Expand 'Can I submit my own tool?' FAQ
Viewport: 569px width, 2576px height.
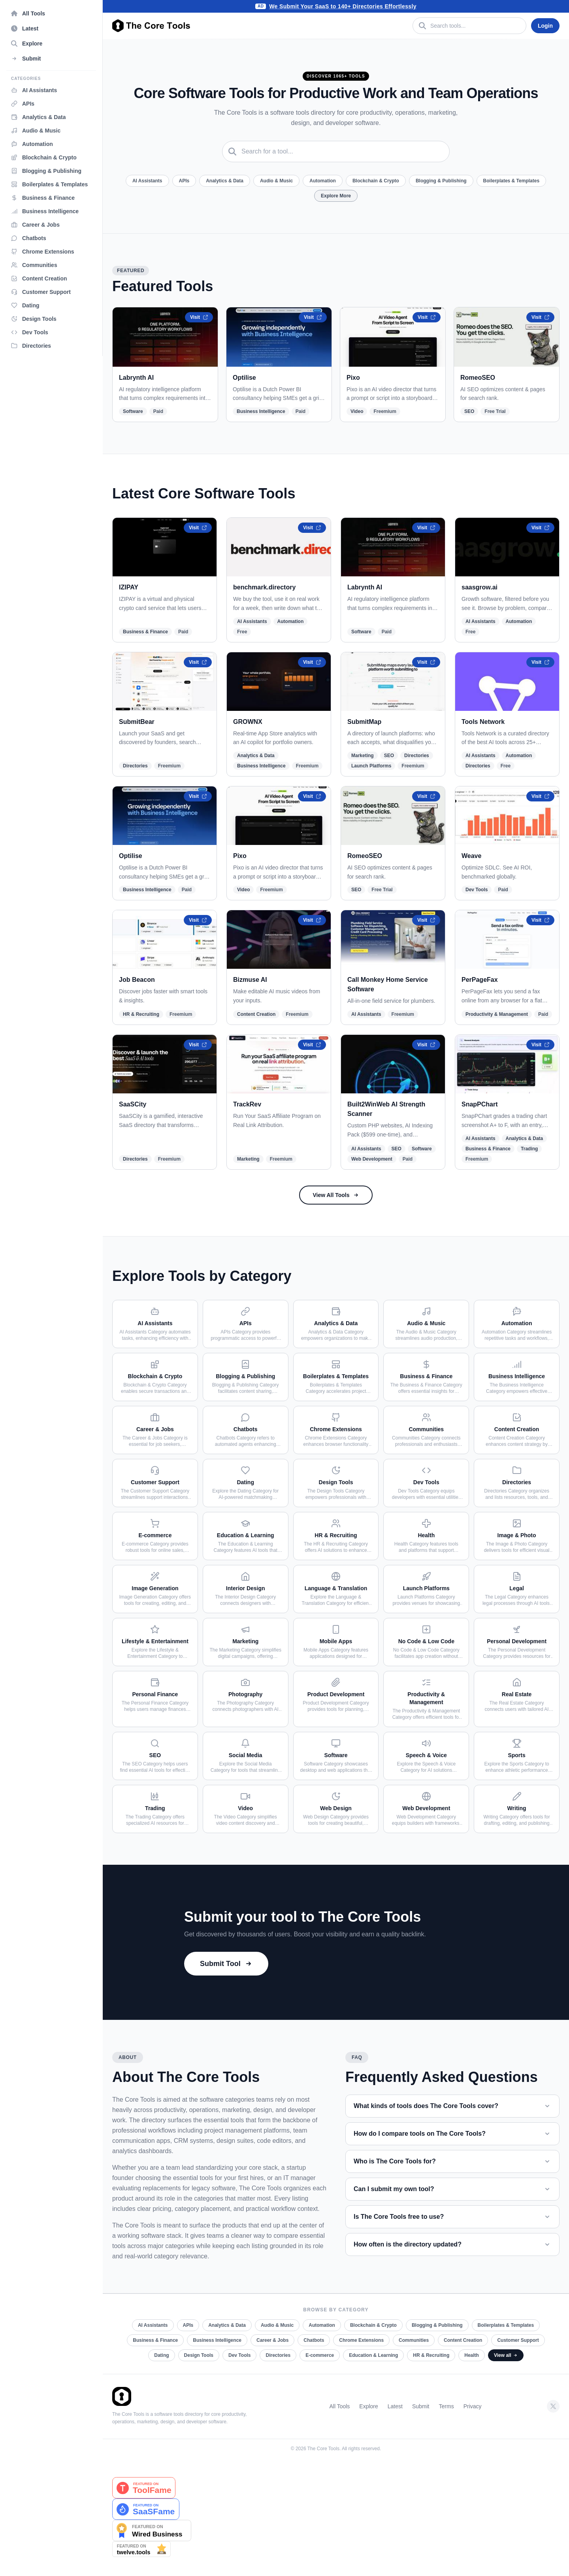(x=452, y=2189)
